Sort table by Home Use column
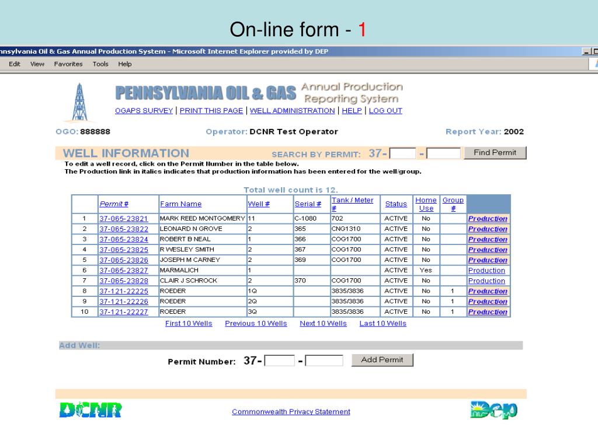 [x=426, y=204]
